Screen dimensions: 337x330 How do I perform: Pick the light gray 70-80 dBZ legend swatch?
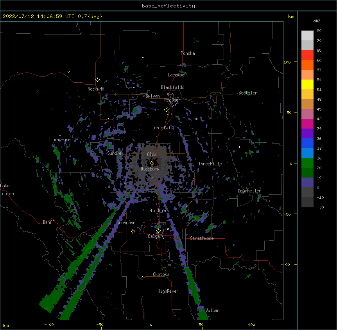point(307,35)
